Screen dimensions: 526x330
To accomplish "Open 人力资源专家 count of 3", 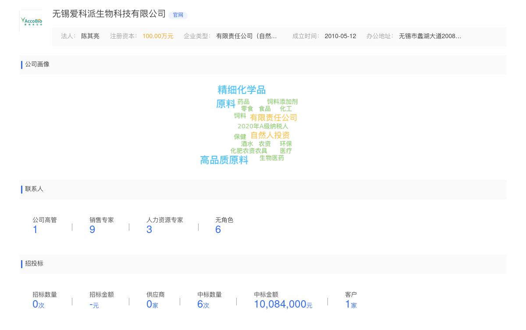I will pos(149,230).
